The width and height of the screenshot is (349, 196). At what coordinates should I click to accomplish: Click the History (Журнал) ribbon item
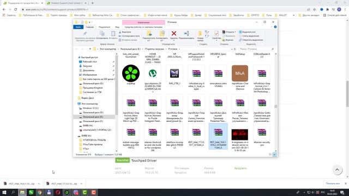pyautogui.click(x=228, y=40)
